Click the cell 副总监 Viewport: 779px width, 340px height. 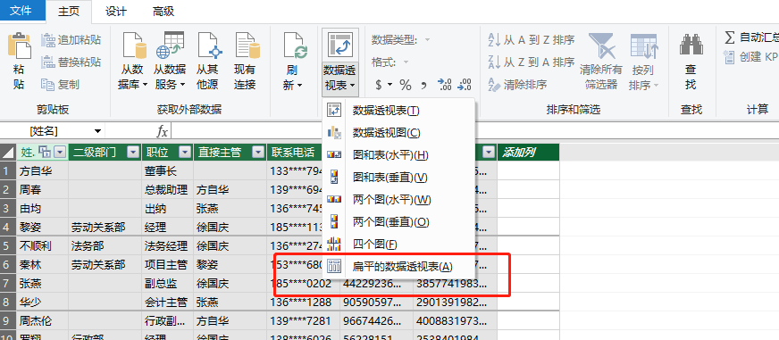click(167, 284)
